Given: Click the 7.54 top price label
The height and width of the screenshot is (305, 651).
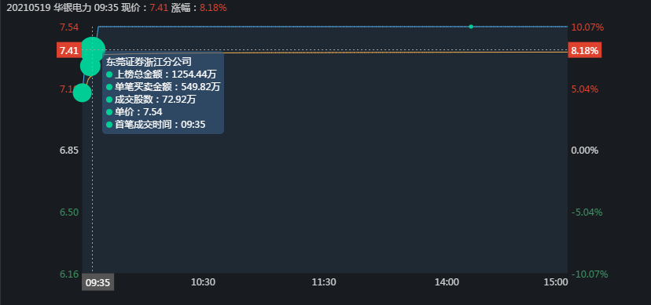Looking at the screenshot, I should pyautogui.click(x=69, y=27).
